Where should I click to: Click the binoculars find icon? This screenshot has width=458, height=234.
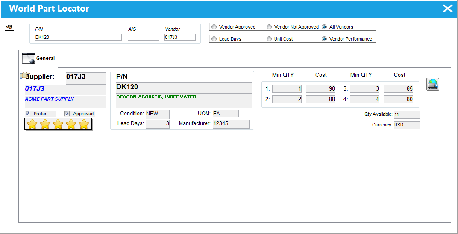[10, 26]
